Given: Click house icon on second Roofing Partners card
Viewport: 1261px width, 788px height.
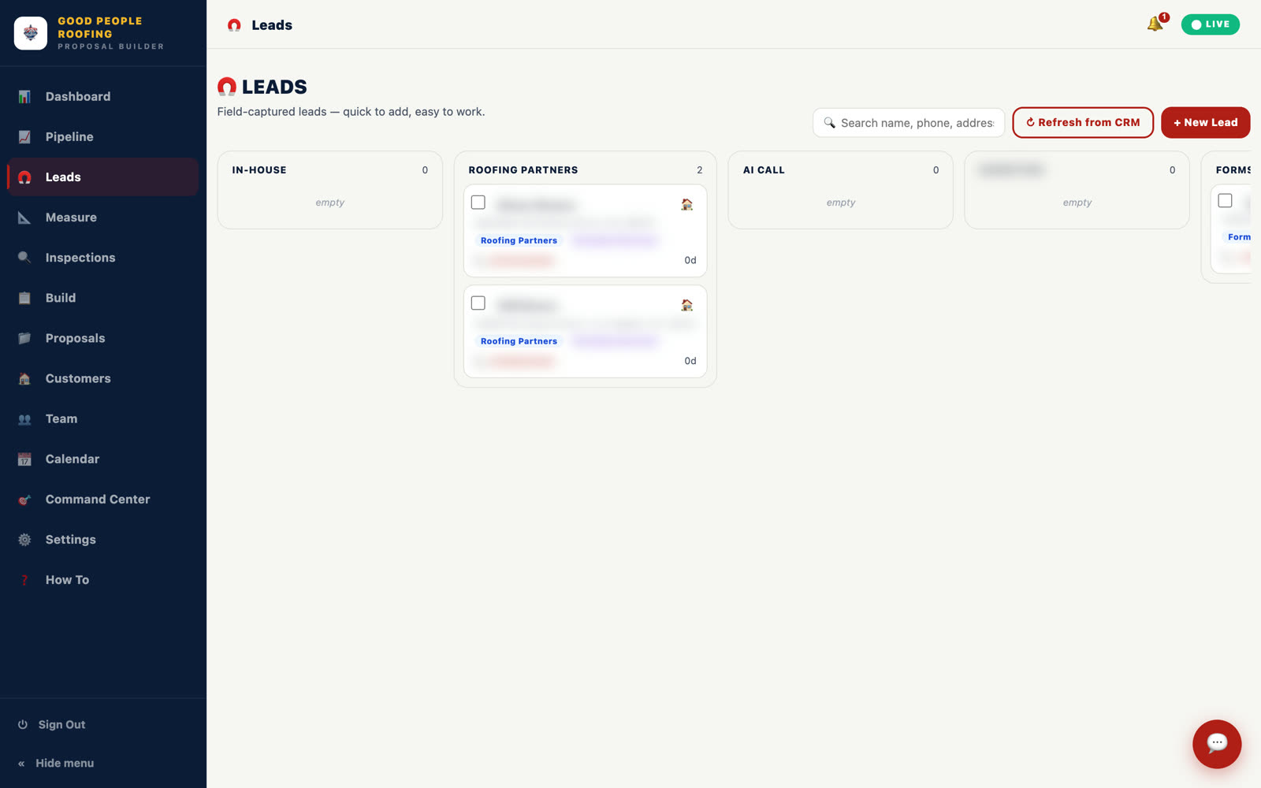Looking at the screenshot, I should tap(687, 305).
